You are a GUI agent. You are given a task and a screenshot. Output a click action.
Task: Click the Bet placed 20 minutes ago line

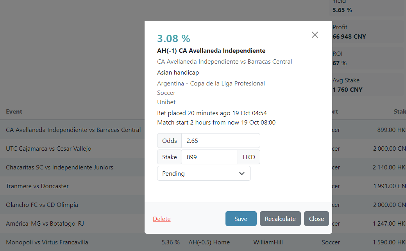pyautogui.click(x=212, y=113)
